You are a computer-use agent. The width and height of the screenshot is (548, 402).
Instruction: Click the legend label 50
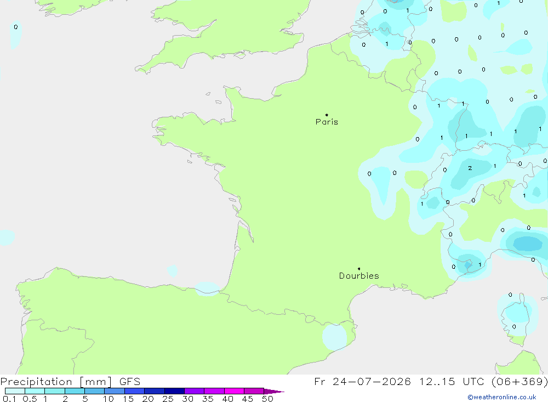267,399
